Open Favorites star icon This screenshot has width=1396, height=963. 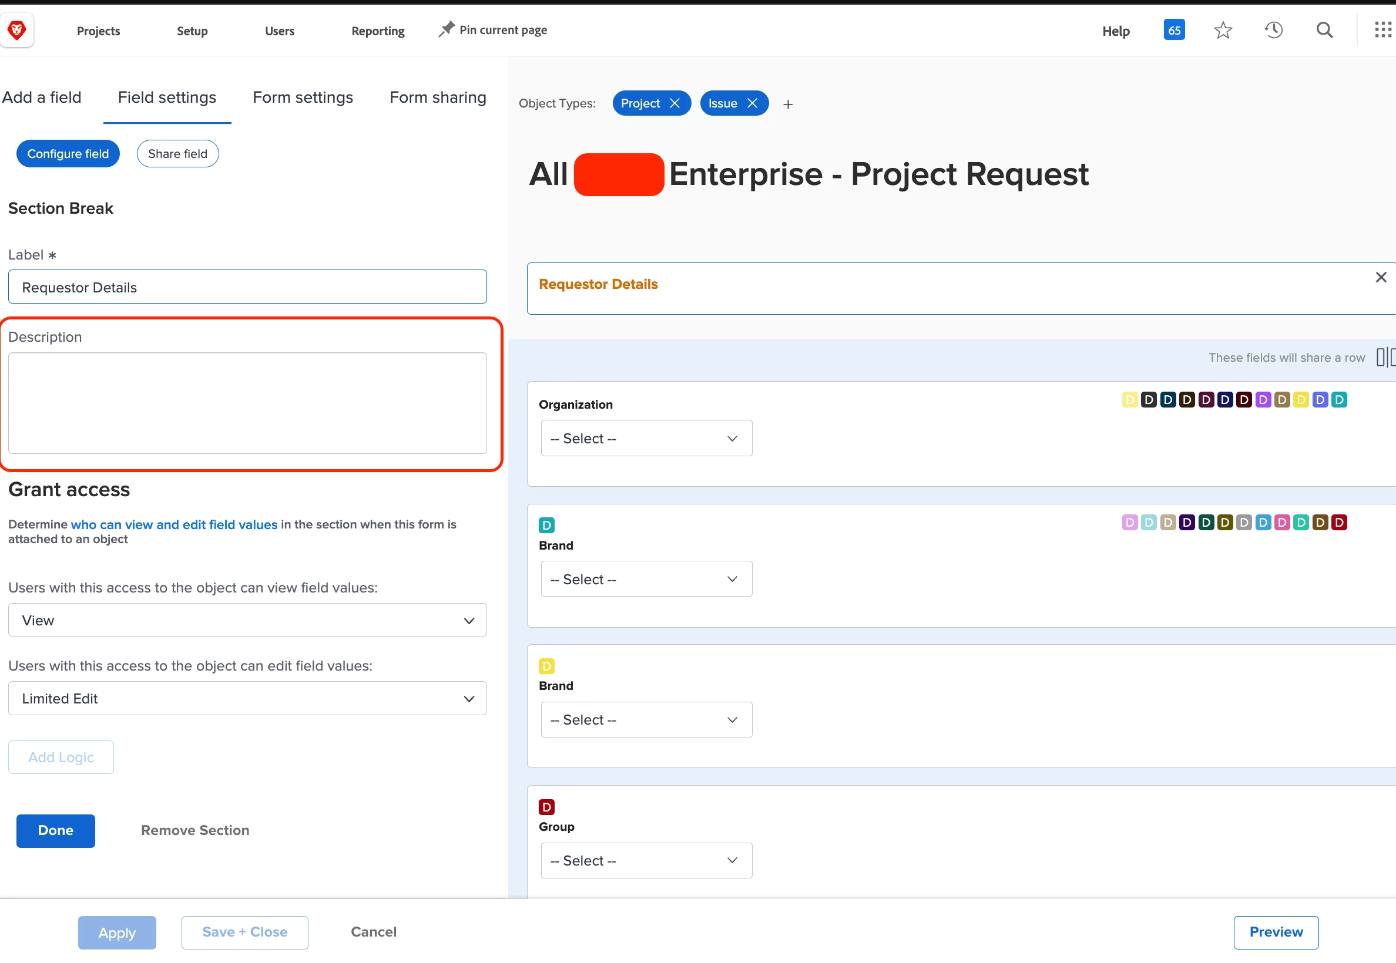(1223, 30)
